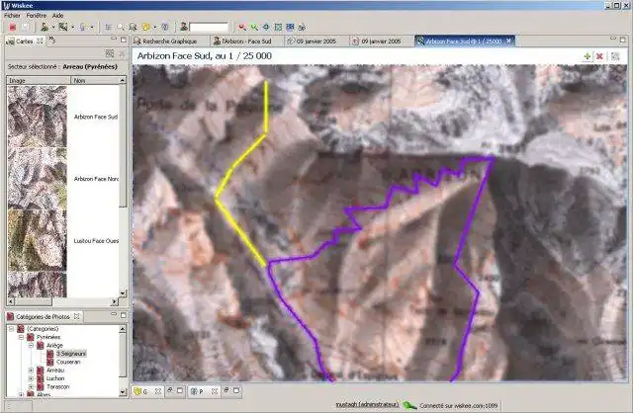Click the green connection status icon

[409, 405]
